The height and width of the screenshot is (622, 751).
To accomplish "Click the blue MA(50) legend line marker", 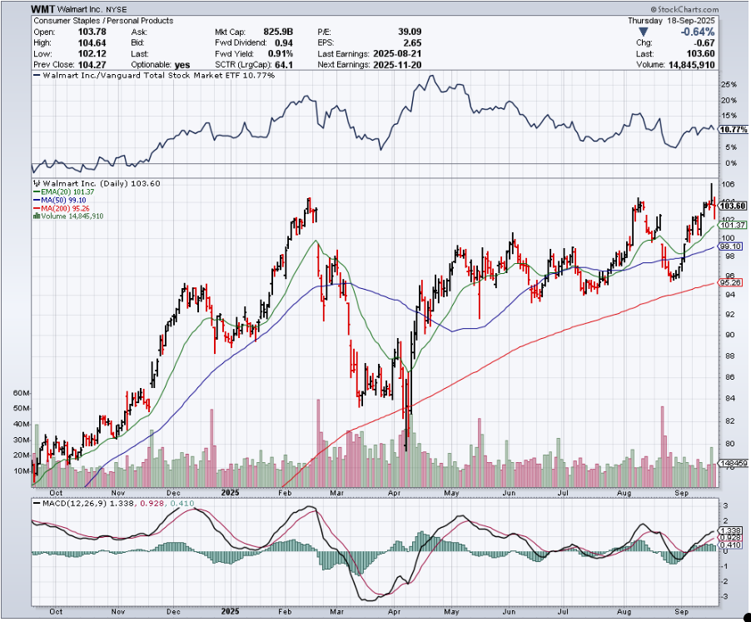I will pos(37,200).
